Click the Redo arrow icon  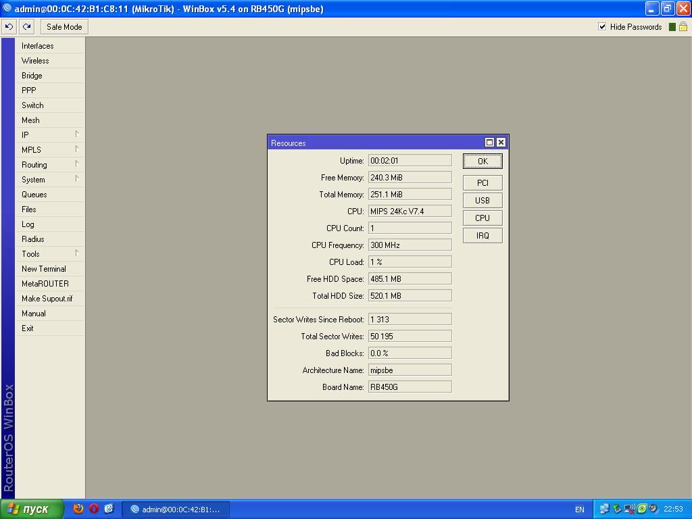coord(27,27)
